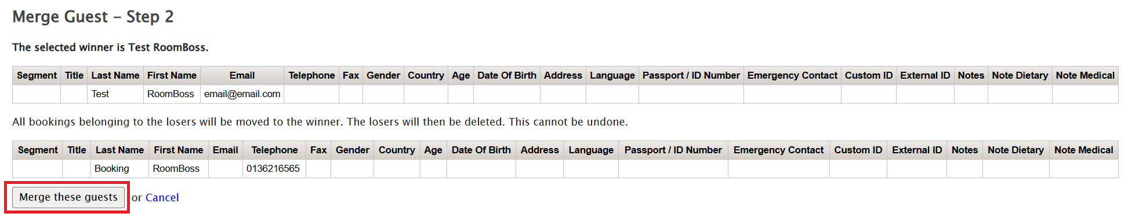The width and height of the screenshot is (1128, 214).
Task: Click the Merge these guests button
Action: 68,197
